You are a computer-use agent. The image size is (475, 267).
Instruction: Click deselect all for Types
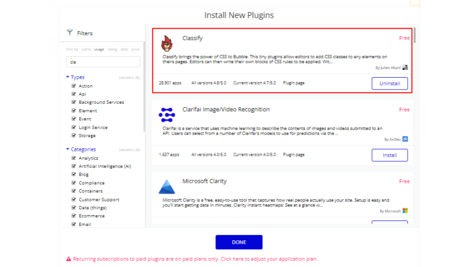click(129, 78)
